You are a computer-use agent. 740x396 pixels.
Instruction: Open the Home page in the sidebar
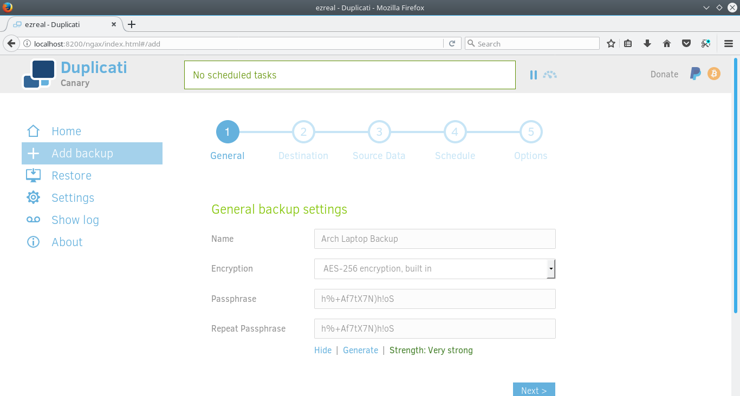[92, 131]
